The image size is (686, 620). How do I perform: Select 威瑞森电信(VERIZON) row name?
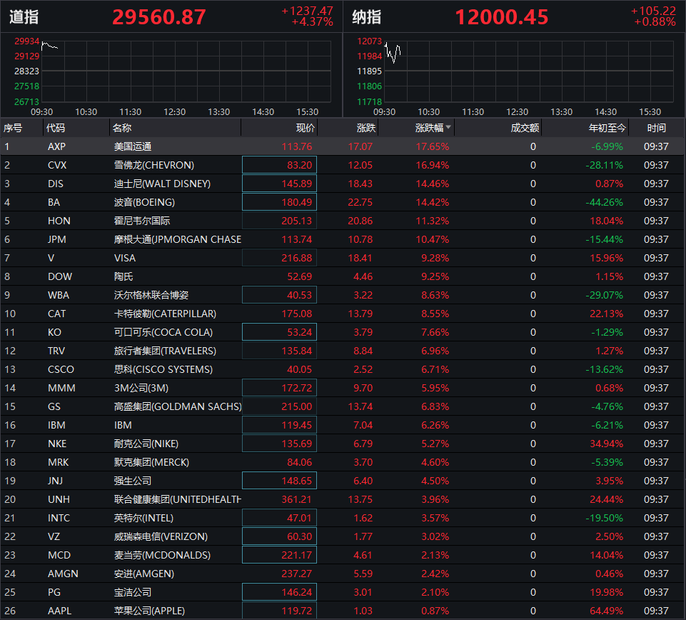pyautogui.click(x=161, y=536)
